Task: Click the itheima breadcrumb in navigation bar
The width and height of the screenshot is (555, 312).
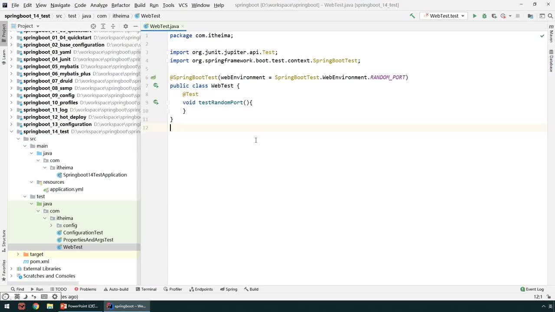Action: click(121, 16)
